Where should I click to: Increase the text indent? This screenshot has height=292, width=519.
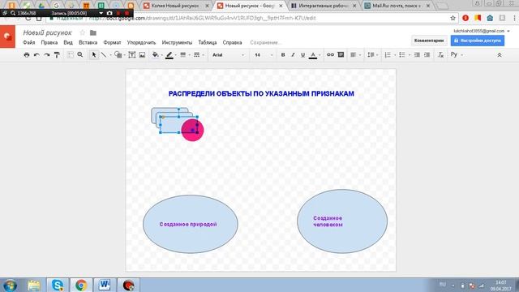[427, 55]
